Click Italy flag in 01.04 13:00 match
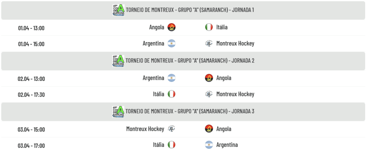Viewport: 367px width, 153px height. 209,27
